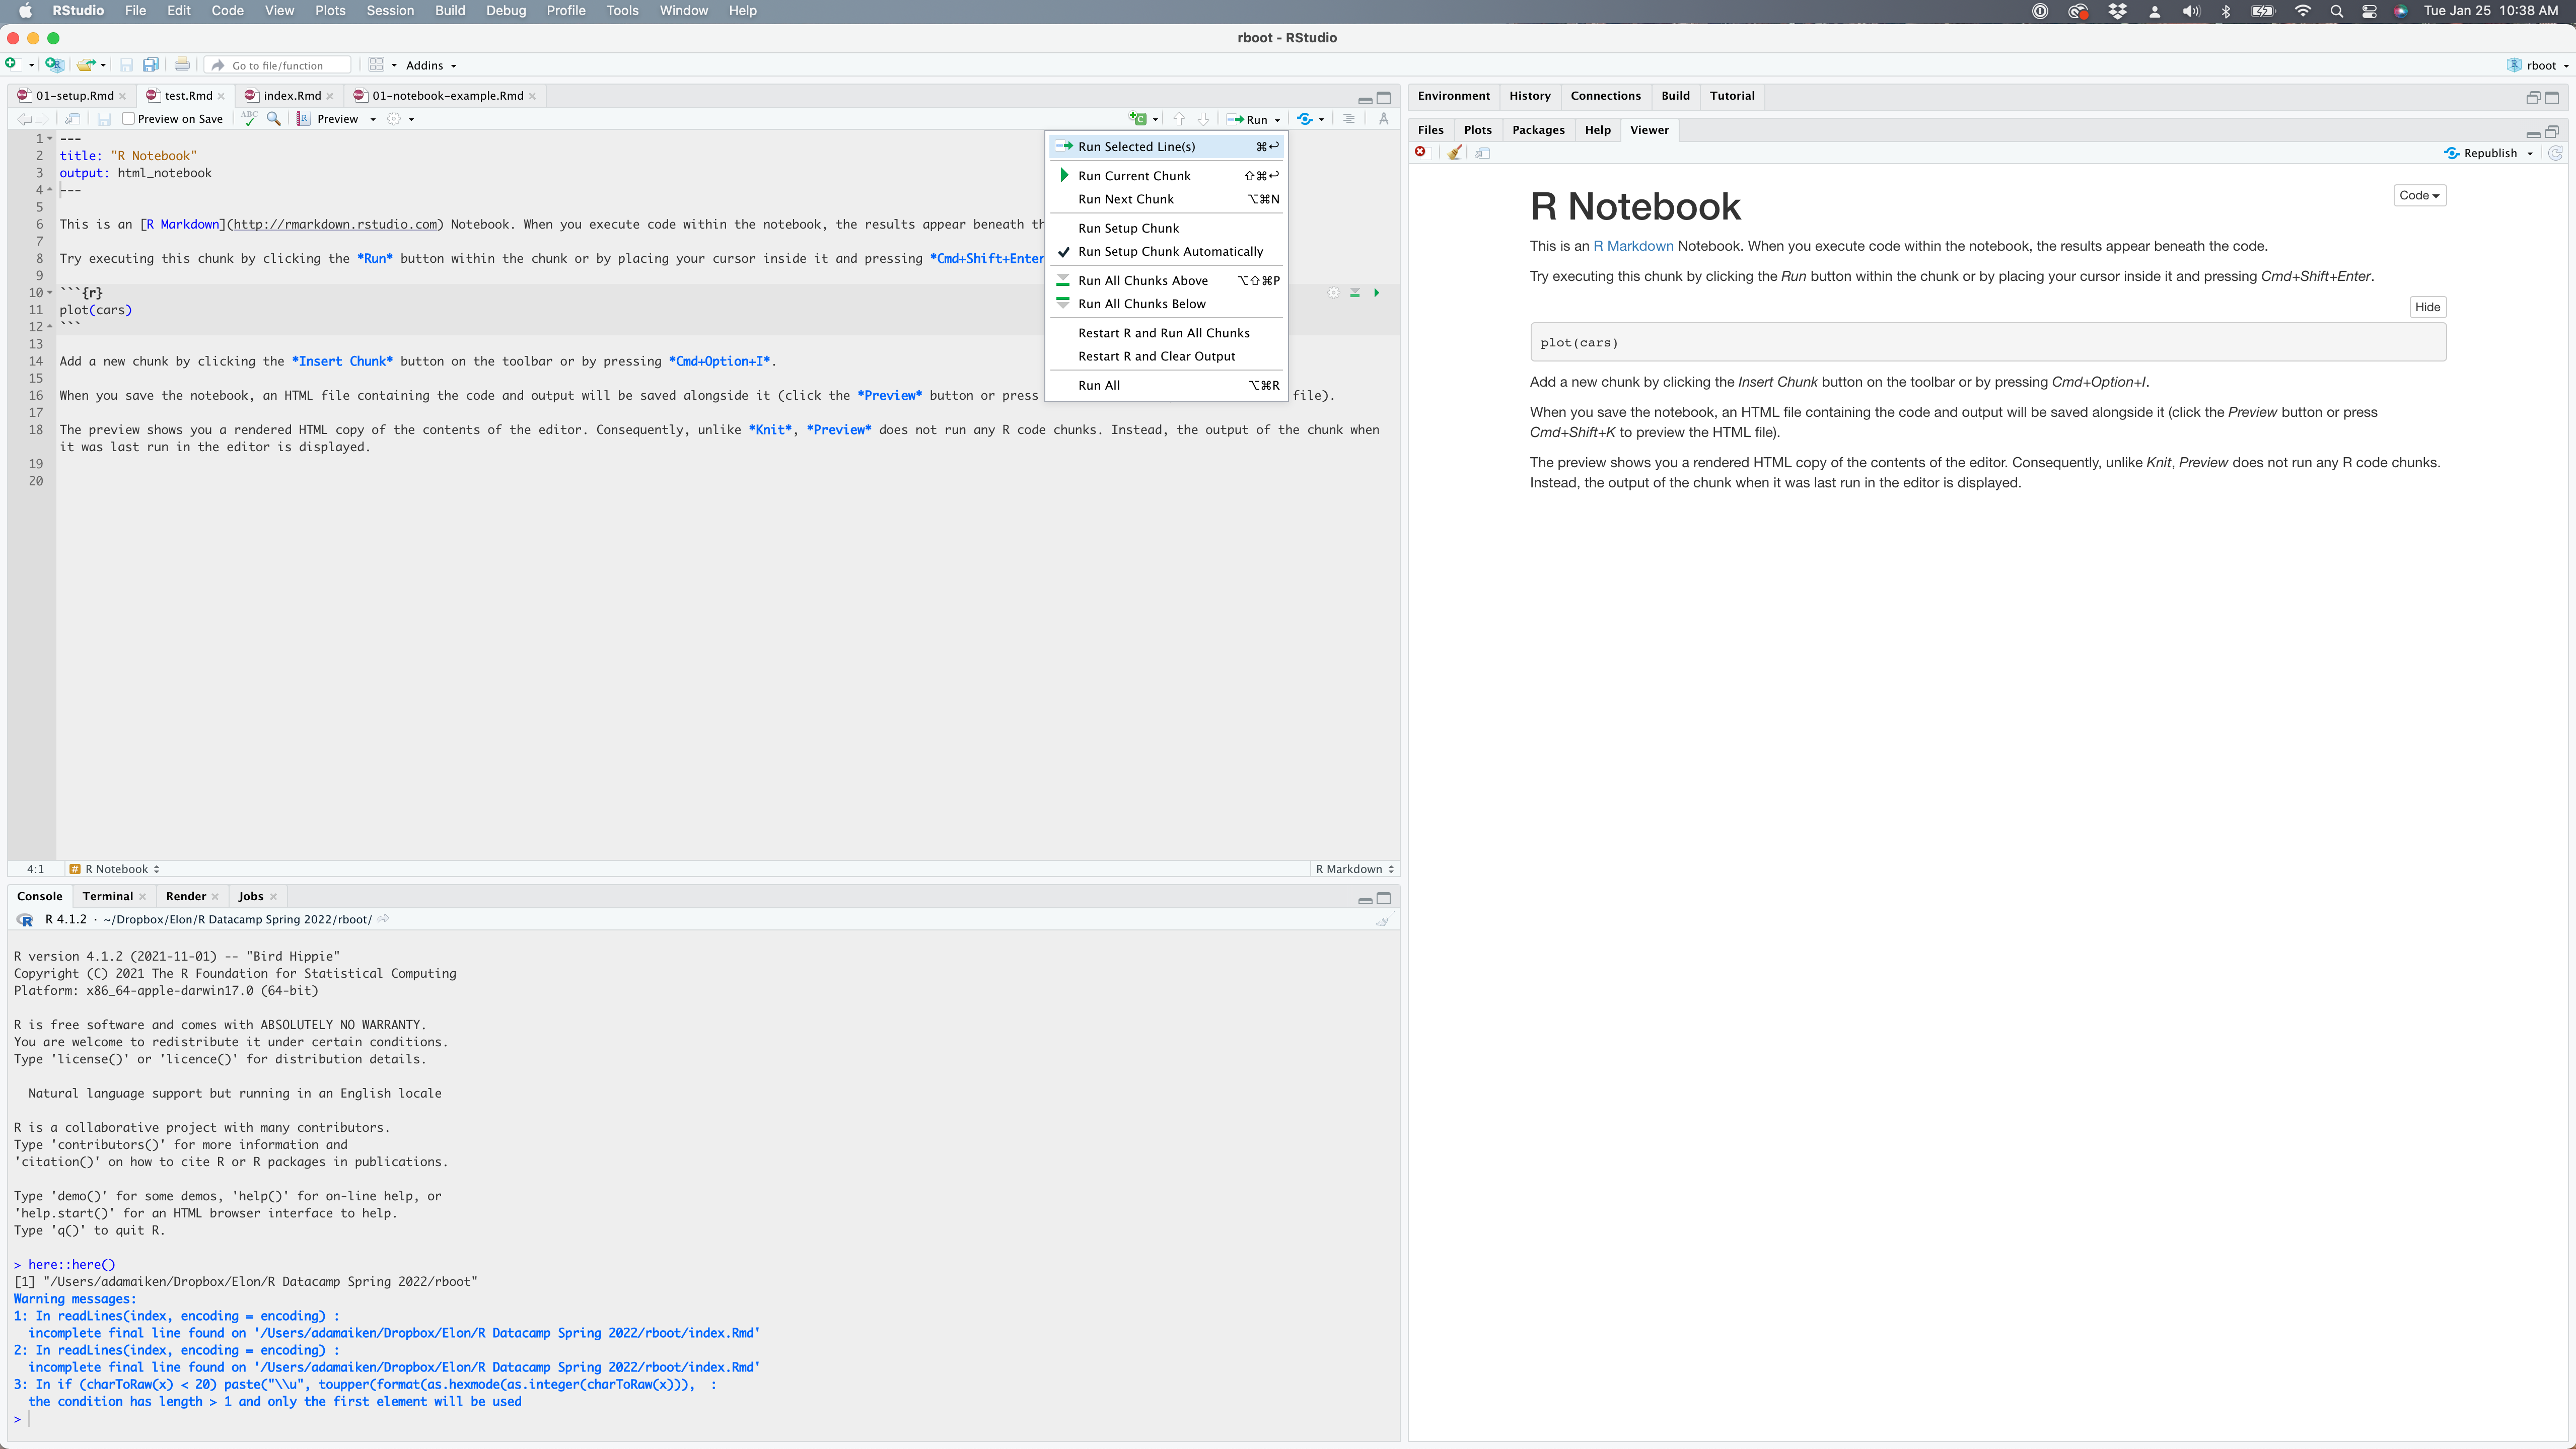Image resolution: width=2576 pixels, height=1449 pixels.
Task: Click the Insert Chunk toolbar icon
Action: pyautogui.click(x=1138, y=119)
